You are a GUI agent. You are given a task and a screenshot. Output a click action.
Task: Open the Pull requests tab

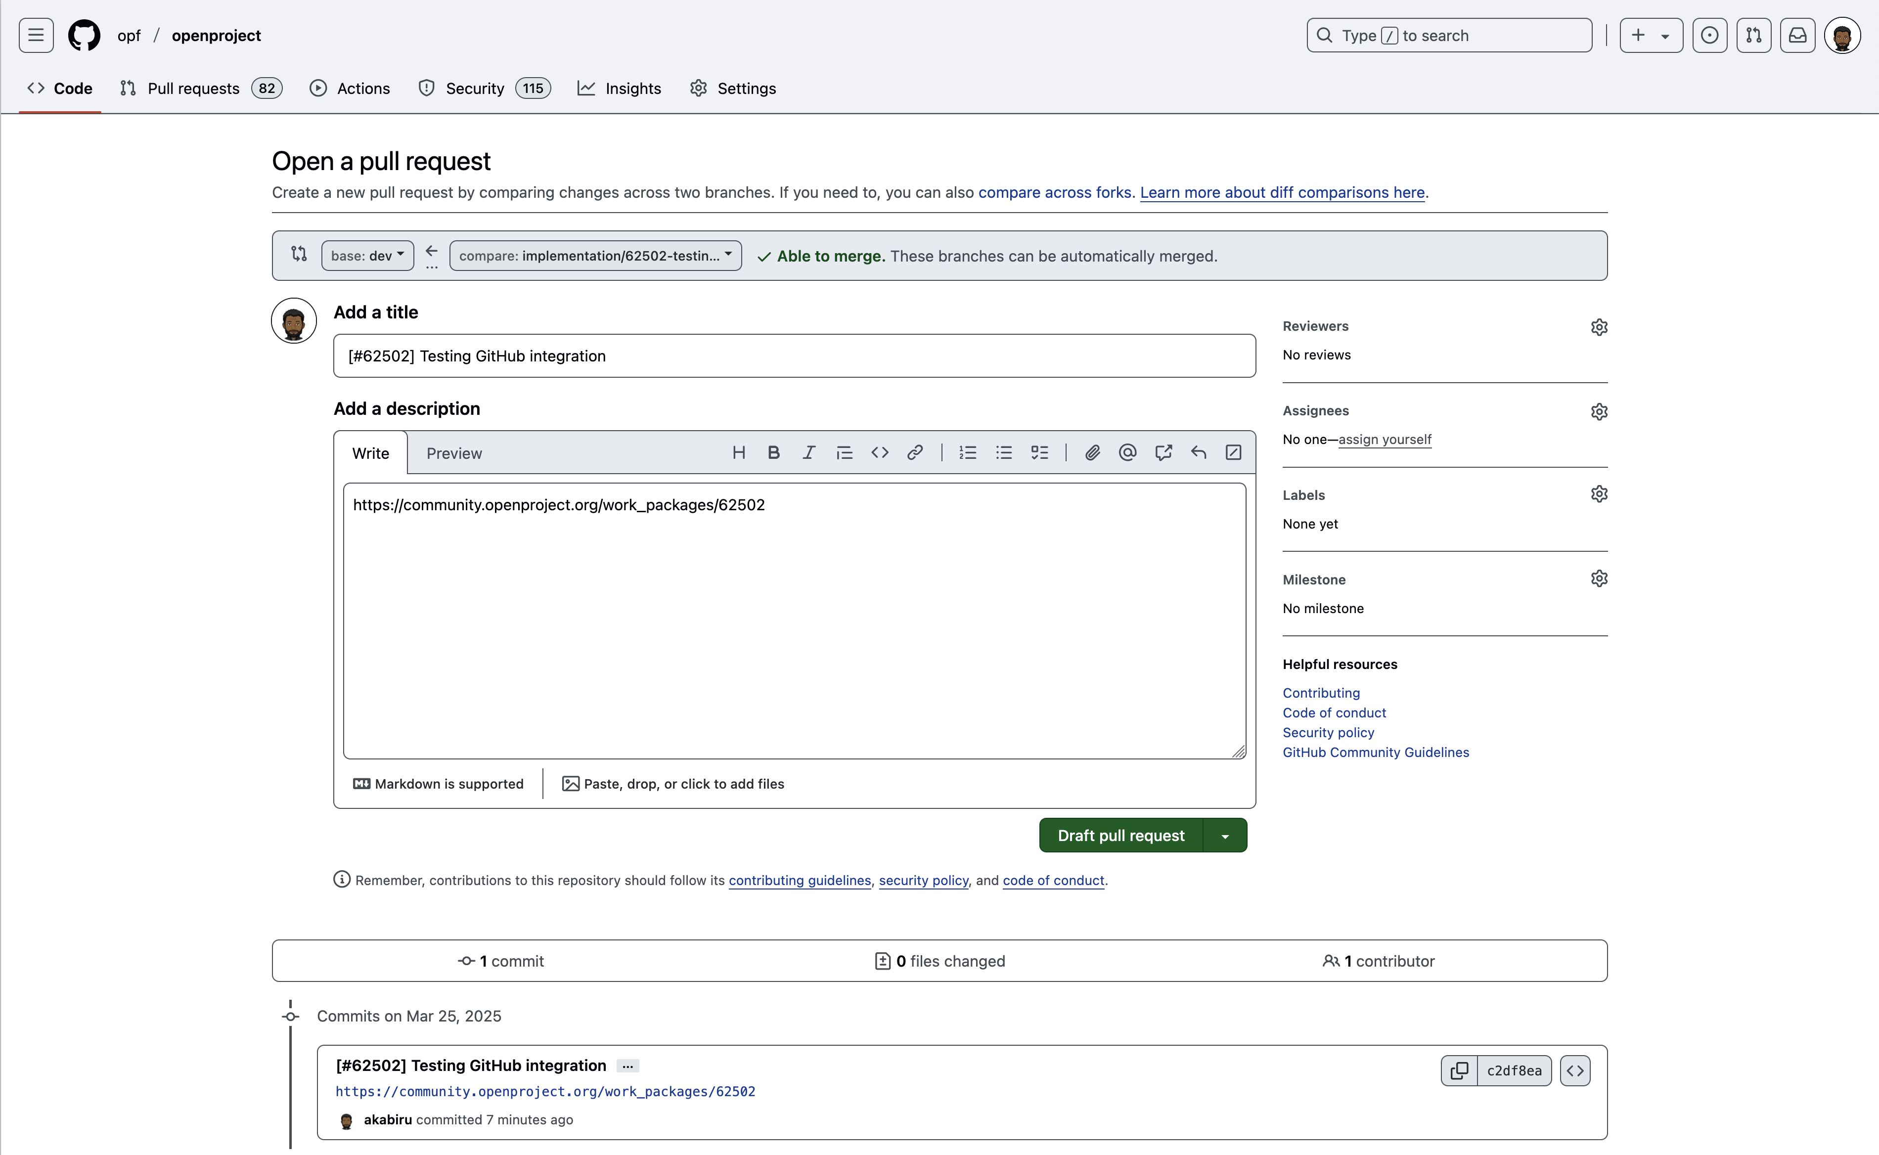click(193, 88)
